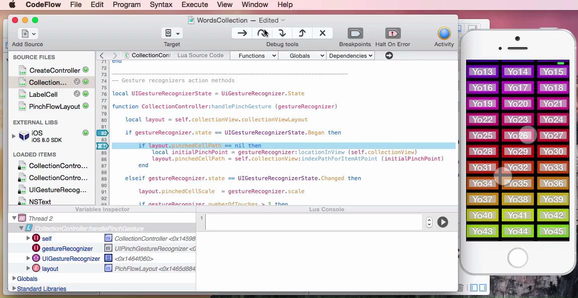This screenshot has width=578, height=298.
Task: Click the Lua Source Code label
Action: click(x=200, y=55)
